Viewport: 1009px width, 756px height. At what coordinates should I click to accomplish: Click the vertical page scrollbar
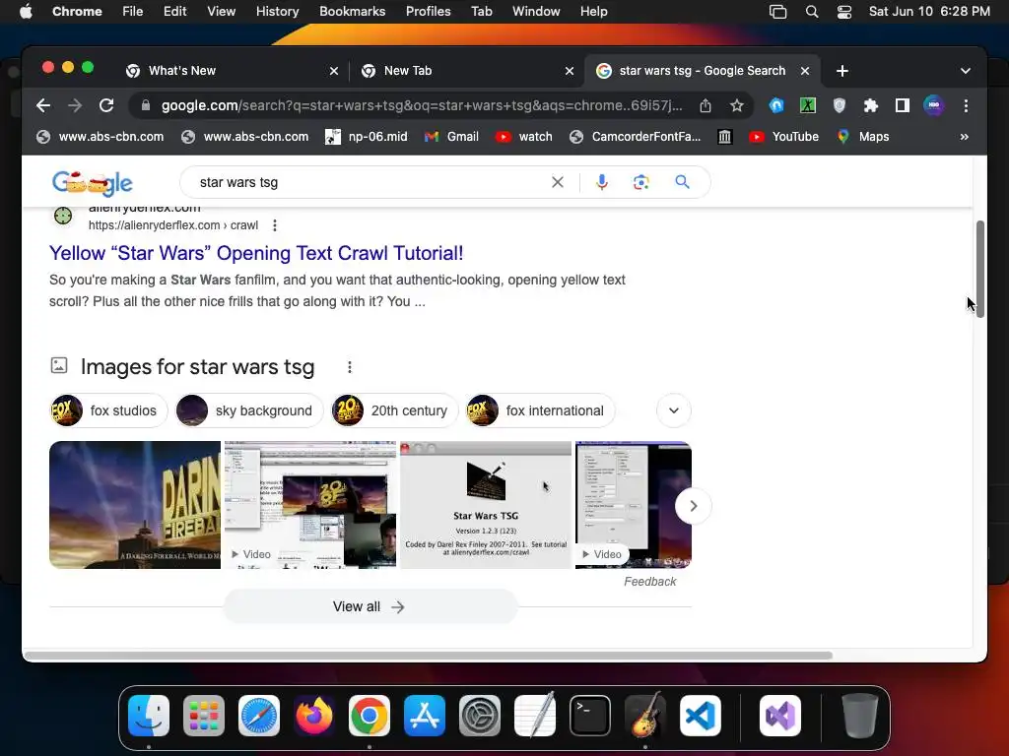pos(980,269)
